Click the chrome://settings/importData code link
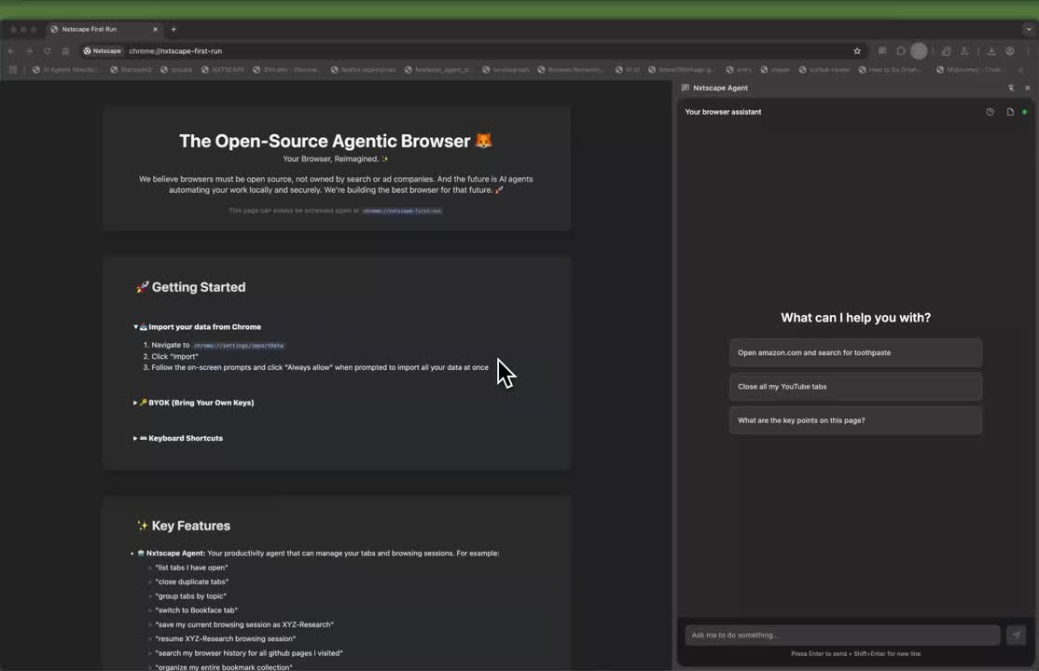The image size is (1039, 671). [x=239, y=345]
